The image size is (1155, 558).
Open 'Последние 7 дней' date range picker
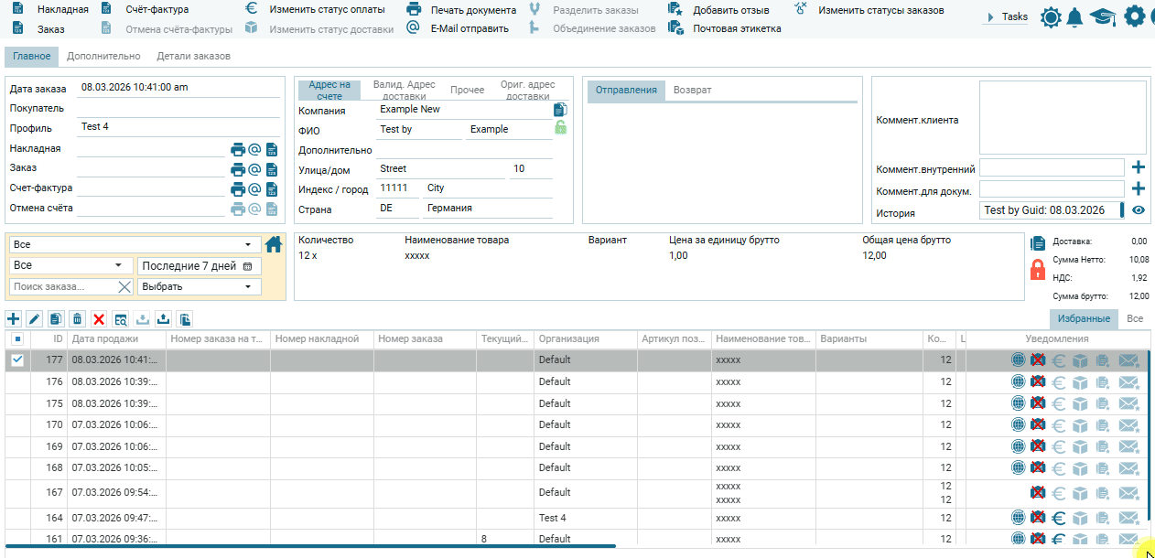[199, 266]
